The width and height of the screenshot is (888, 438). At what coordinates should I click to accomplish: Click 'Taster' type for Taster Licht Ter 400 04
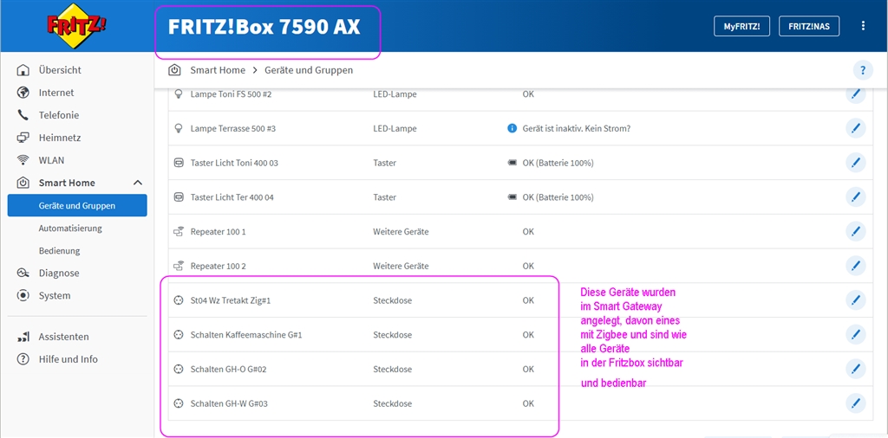tap(384, 197)
